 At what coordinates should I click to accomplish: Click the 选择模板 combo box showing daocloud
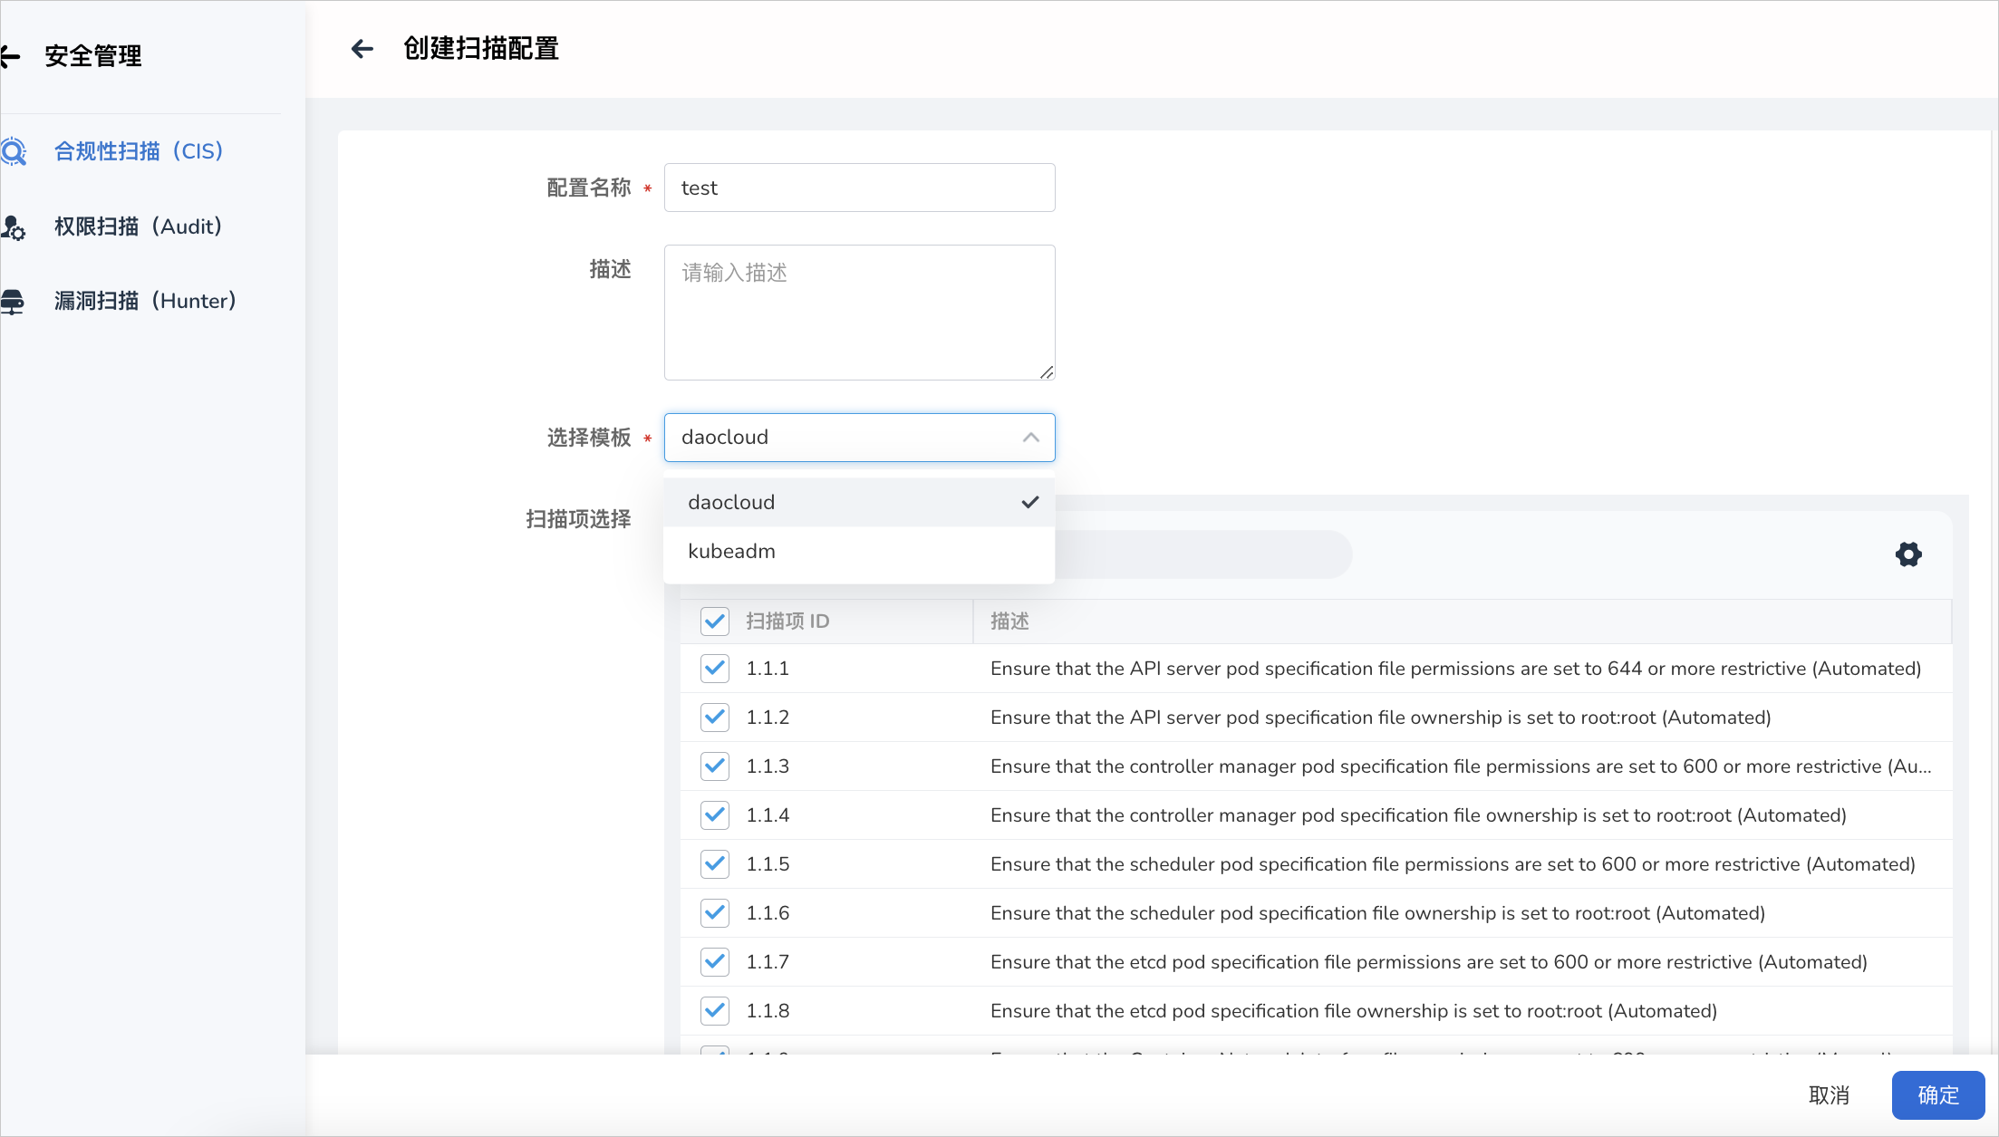[x=859, y=438]
